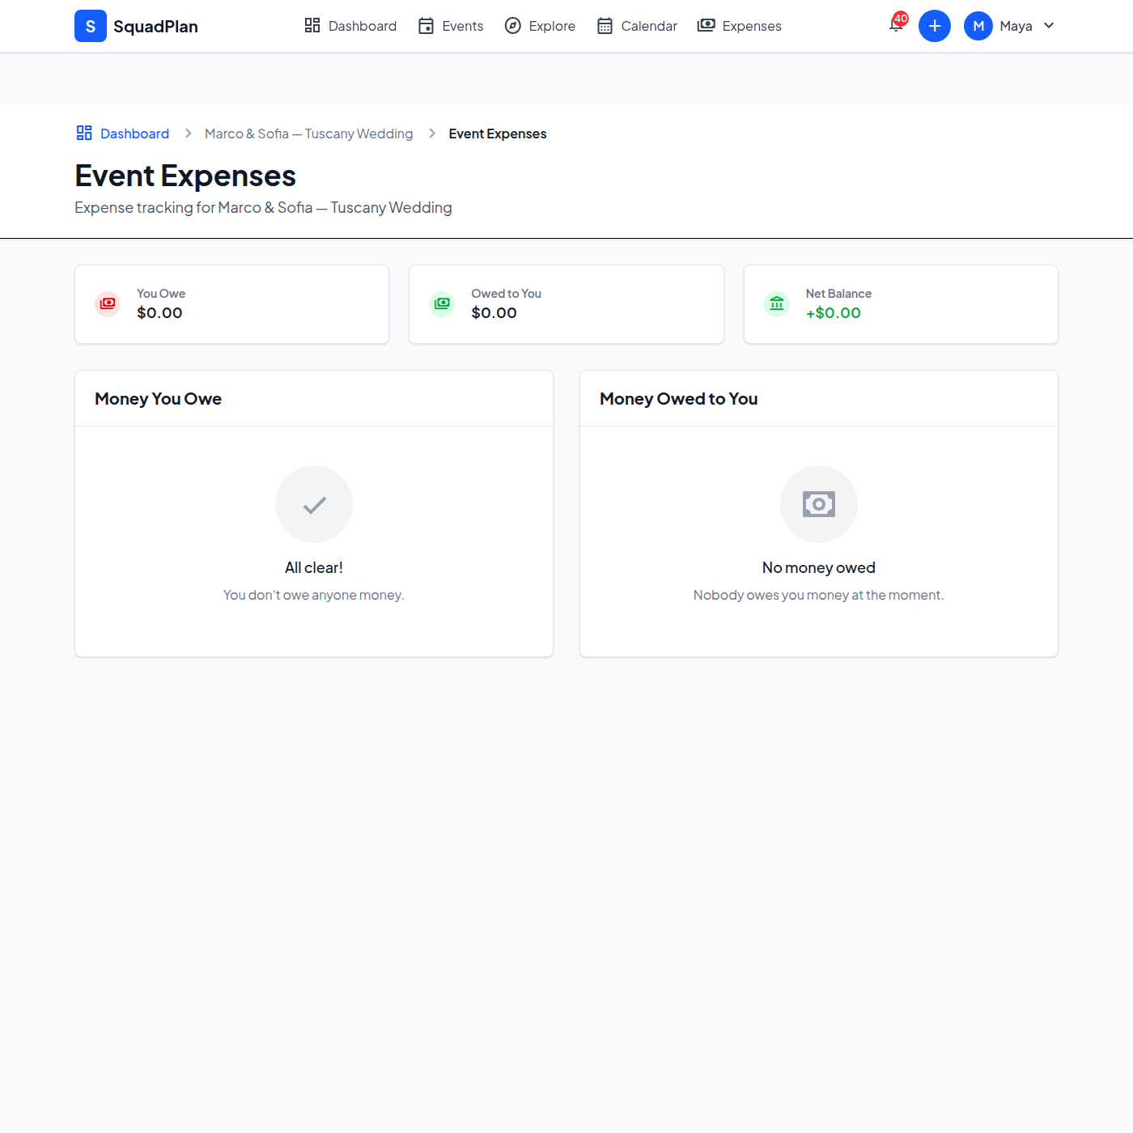Click the Net Balance bank icon

[776, 303]
